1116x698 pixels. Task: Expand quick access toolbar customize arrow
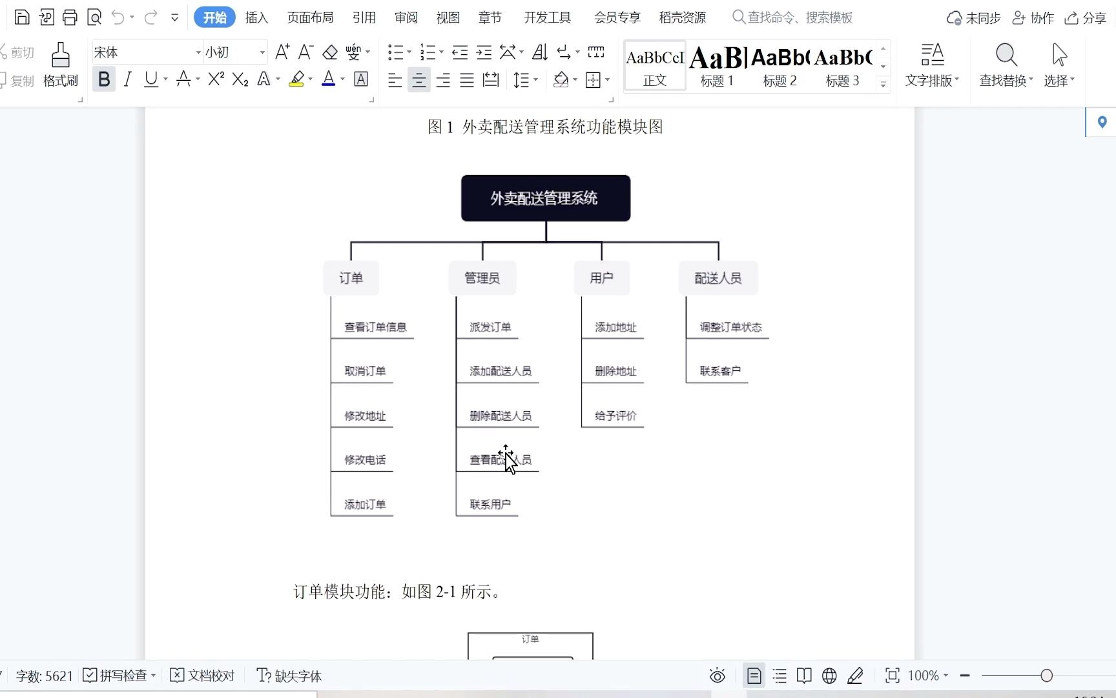coord(174,17)
